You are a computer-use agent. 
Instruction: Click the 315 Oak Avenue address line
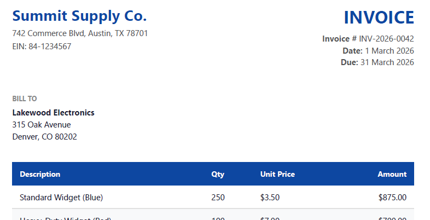pyautogui.click(x=42, y=125)
